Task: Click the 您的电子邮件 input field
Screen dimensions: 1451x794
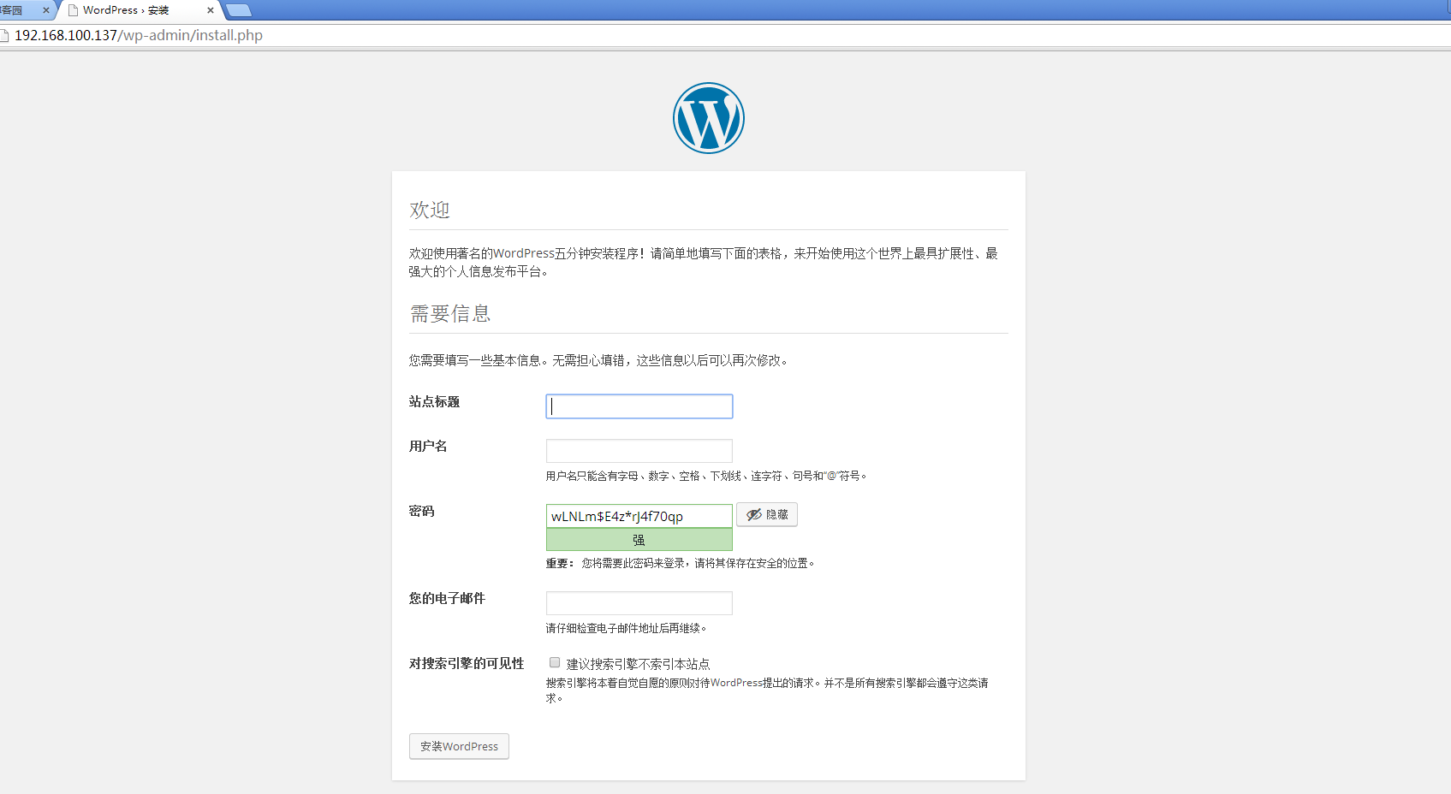Action: pyautogui.click(x=639, y=603)
